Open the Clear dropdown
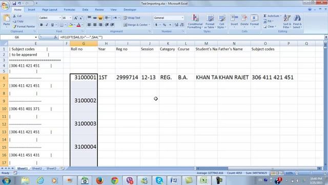Image resolution: width=328 pixels, height=185 pixels. [x=270, y=26]
